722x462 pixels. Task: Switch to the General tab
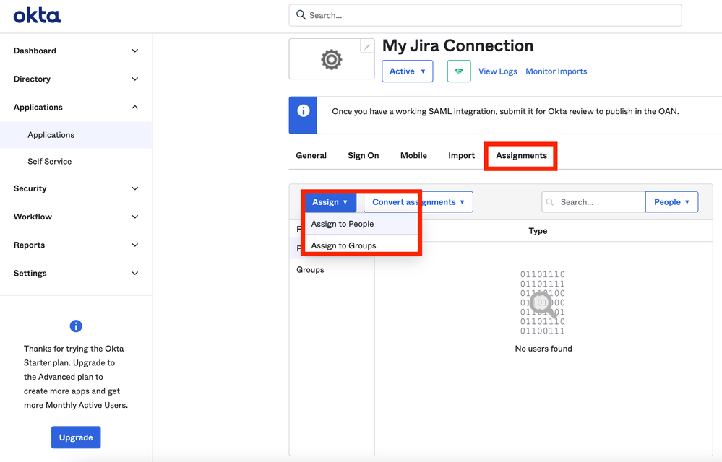(311, 155)
